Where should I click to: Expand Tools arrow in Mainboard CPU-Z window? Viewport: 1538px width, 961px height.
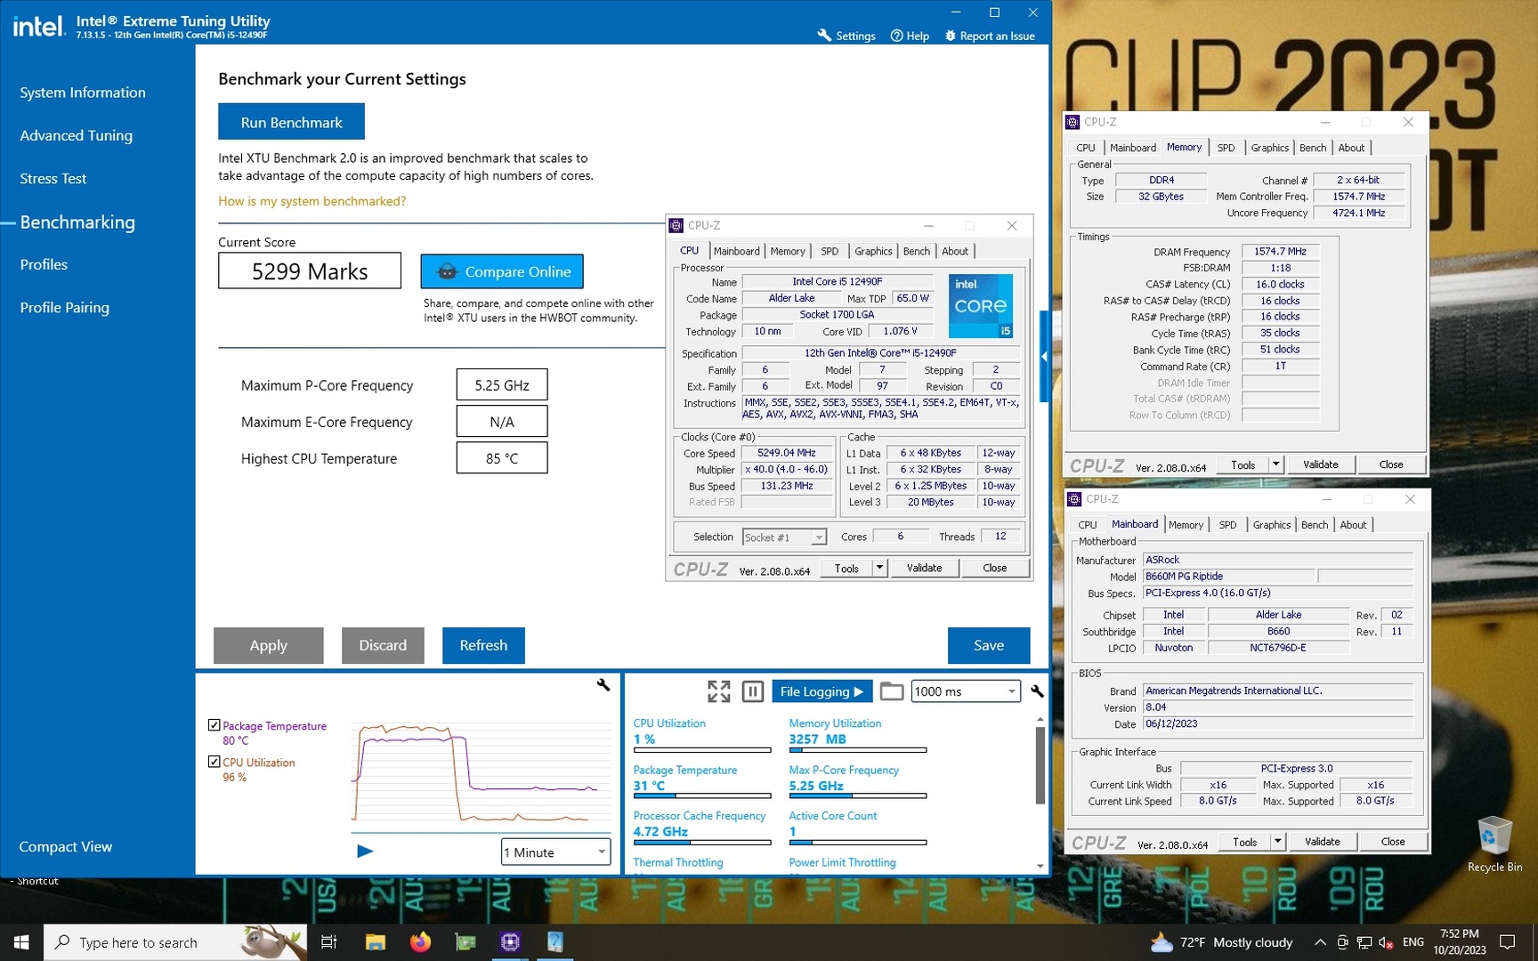point(1277,842)
